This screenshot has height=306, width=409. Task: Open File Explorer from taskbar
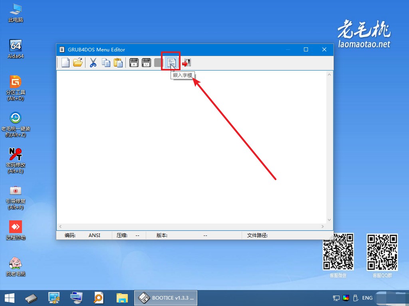point(122,298)
